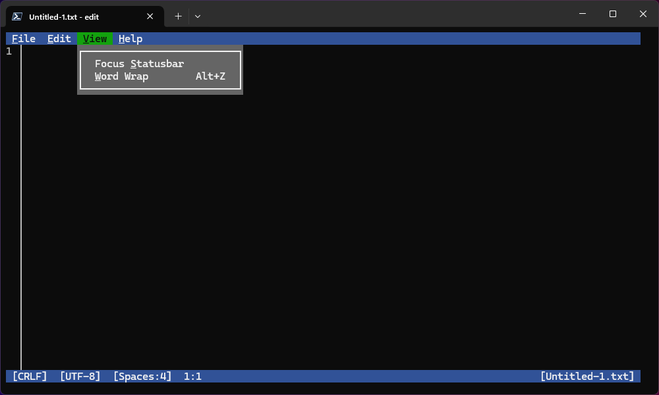
Task: Change line ending via [CRLF] indicator
Action: click(30, 376)
